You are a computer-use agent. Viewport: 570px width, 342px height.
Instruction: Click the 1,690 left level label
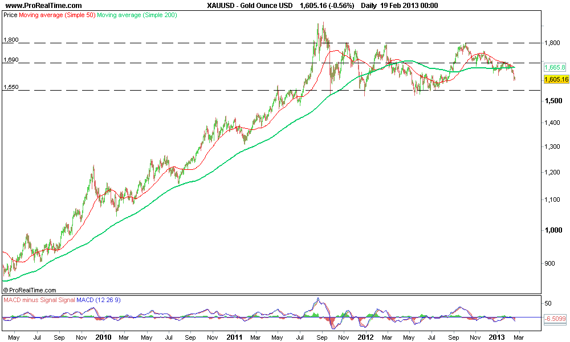[11, 60]
